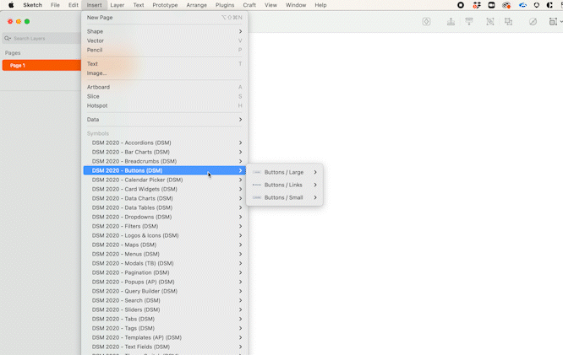Expand the Data submenu arrow
The image size is (563, 355).
(240, 120)
